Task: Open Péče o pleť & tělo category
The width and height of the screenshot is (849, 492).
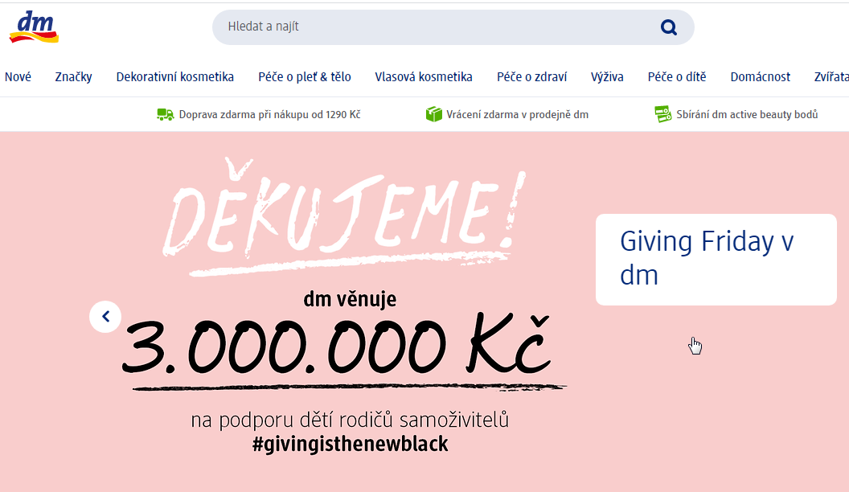Action: pos(304,77)
